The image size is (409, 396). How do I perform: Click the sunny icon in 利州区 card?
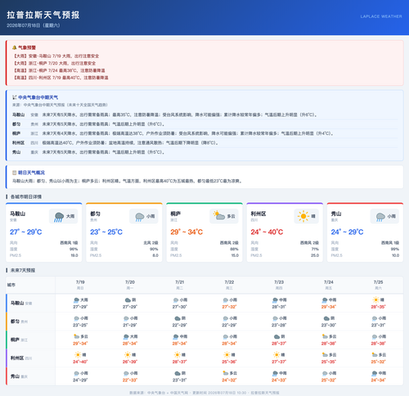(303, 216)
